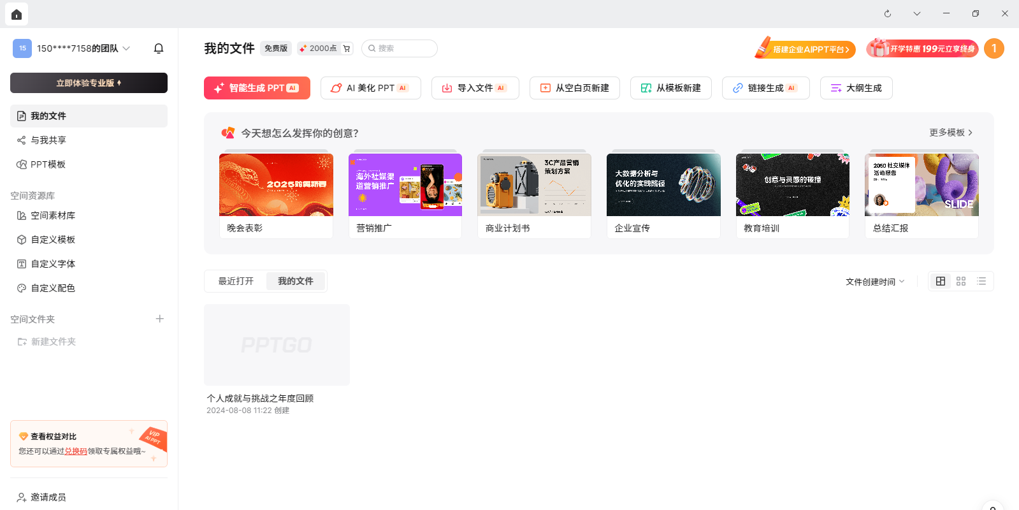Click the shopping cart icon beside 2000点
The height and width of the screenshot is (510, 1019).
coord(347,48)
